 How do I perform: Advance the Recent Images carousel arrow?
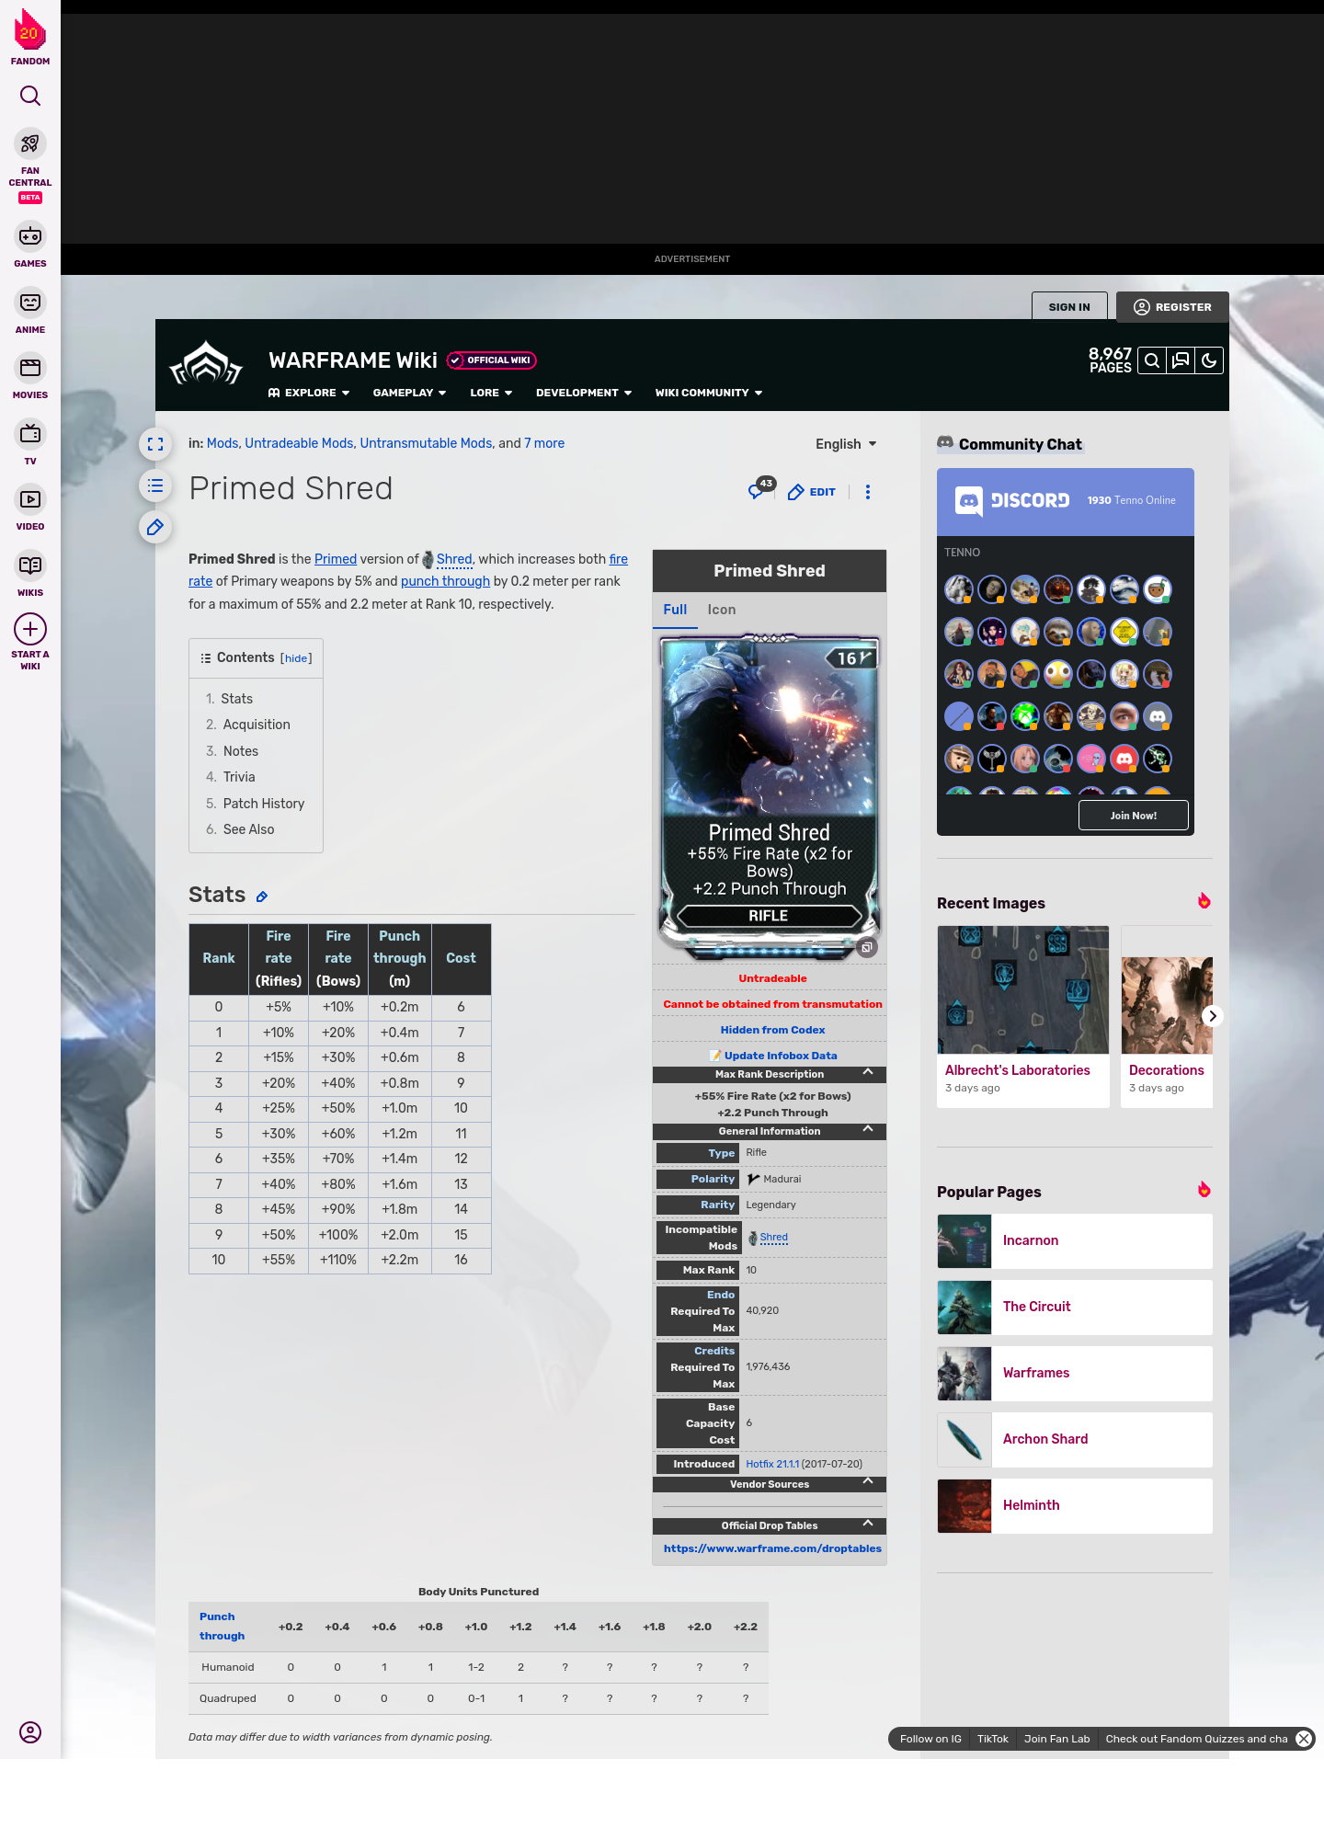click(x=1213, y=1016)
